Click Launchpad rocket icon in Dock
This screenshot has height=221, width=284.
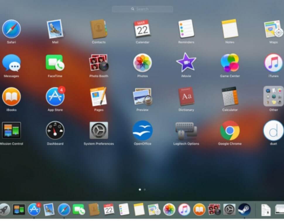point(4,210)
